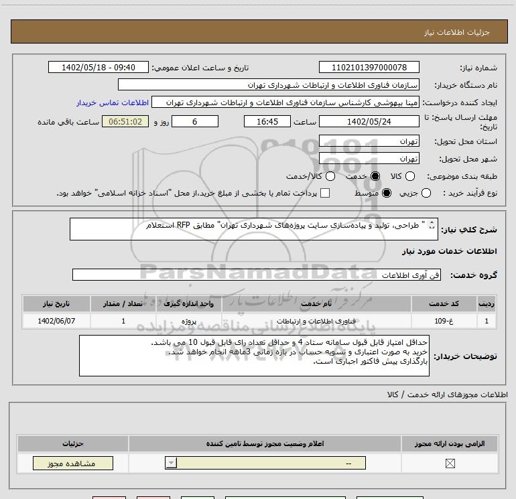Open the اعلام وضعیت مجوز dropdown
This screenshot has height=499, width=516.
point(265,463)
